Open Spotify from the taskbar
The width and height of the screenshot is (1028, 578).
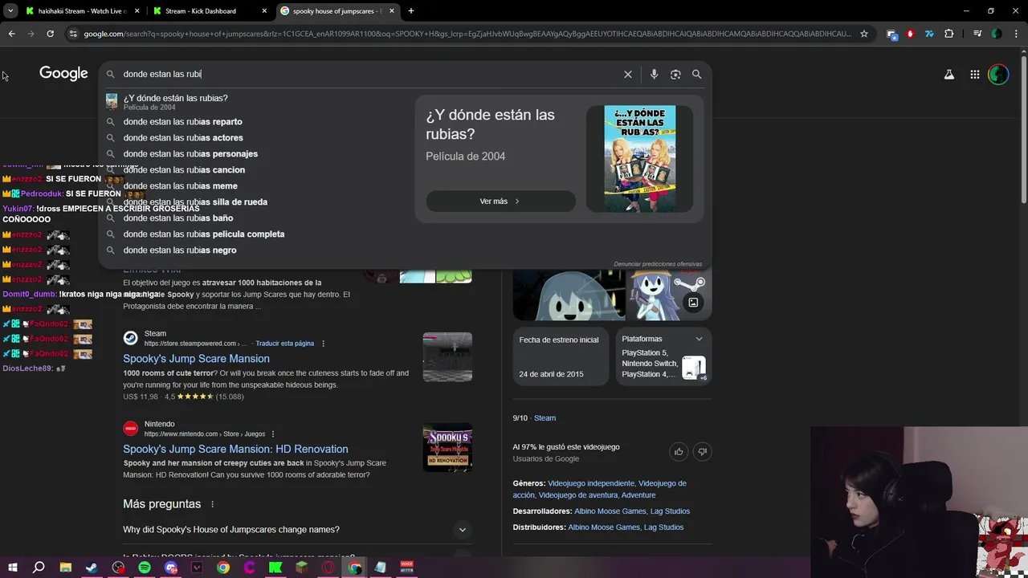point(145,568)
